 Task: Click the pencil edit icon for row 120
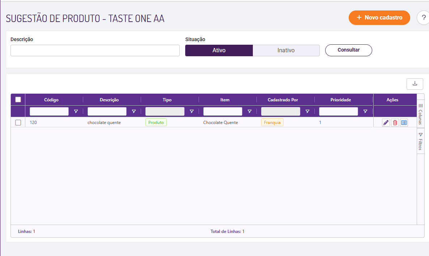(x=386, y=123)
